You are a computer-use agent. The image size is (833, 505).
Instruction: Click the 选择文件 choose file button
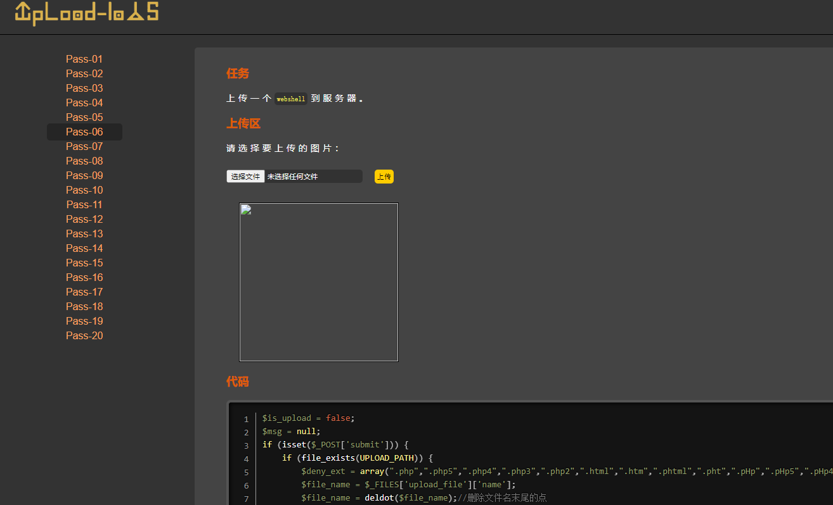pyautogui.click(x=245, y=177)
